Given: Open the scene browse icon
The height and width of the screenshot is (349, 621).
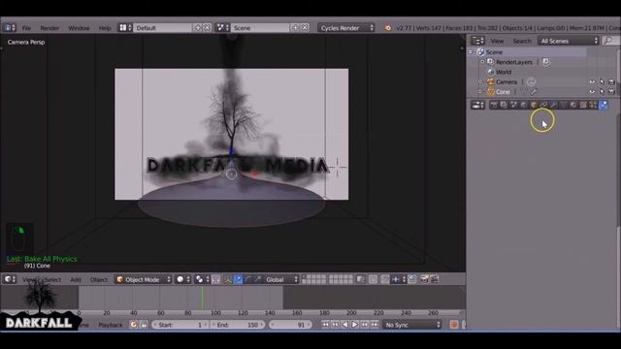Looking at the screenshot, I should 222,28.
